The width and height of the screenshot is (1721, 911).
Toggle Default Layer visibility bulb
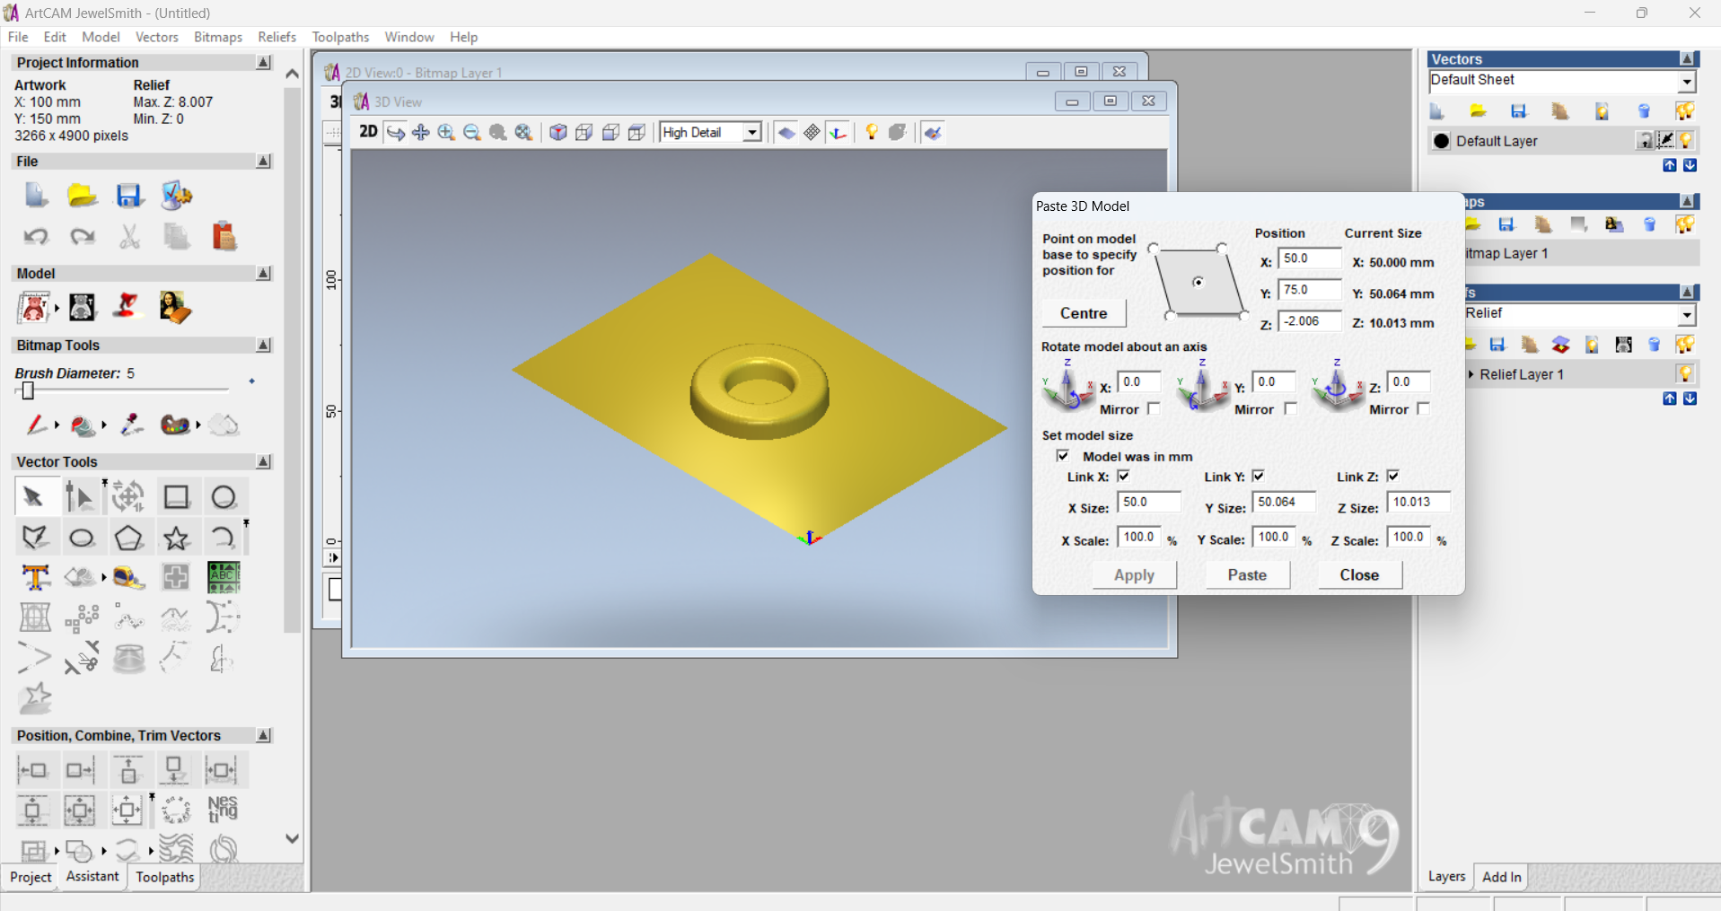click(x=1686, y=141)
